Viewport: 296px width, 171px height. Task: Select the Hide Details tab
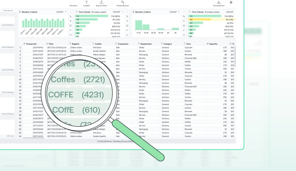[8, 11]
